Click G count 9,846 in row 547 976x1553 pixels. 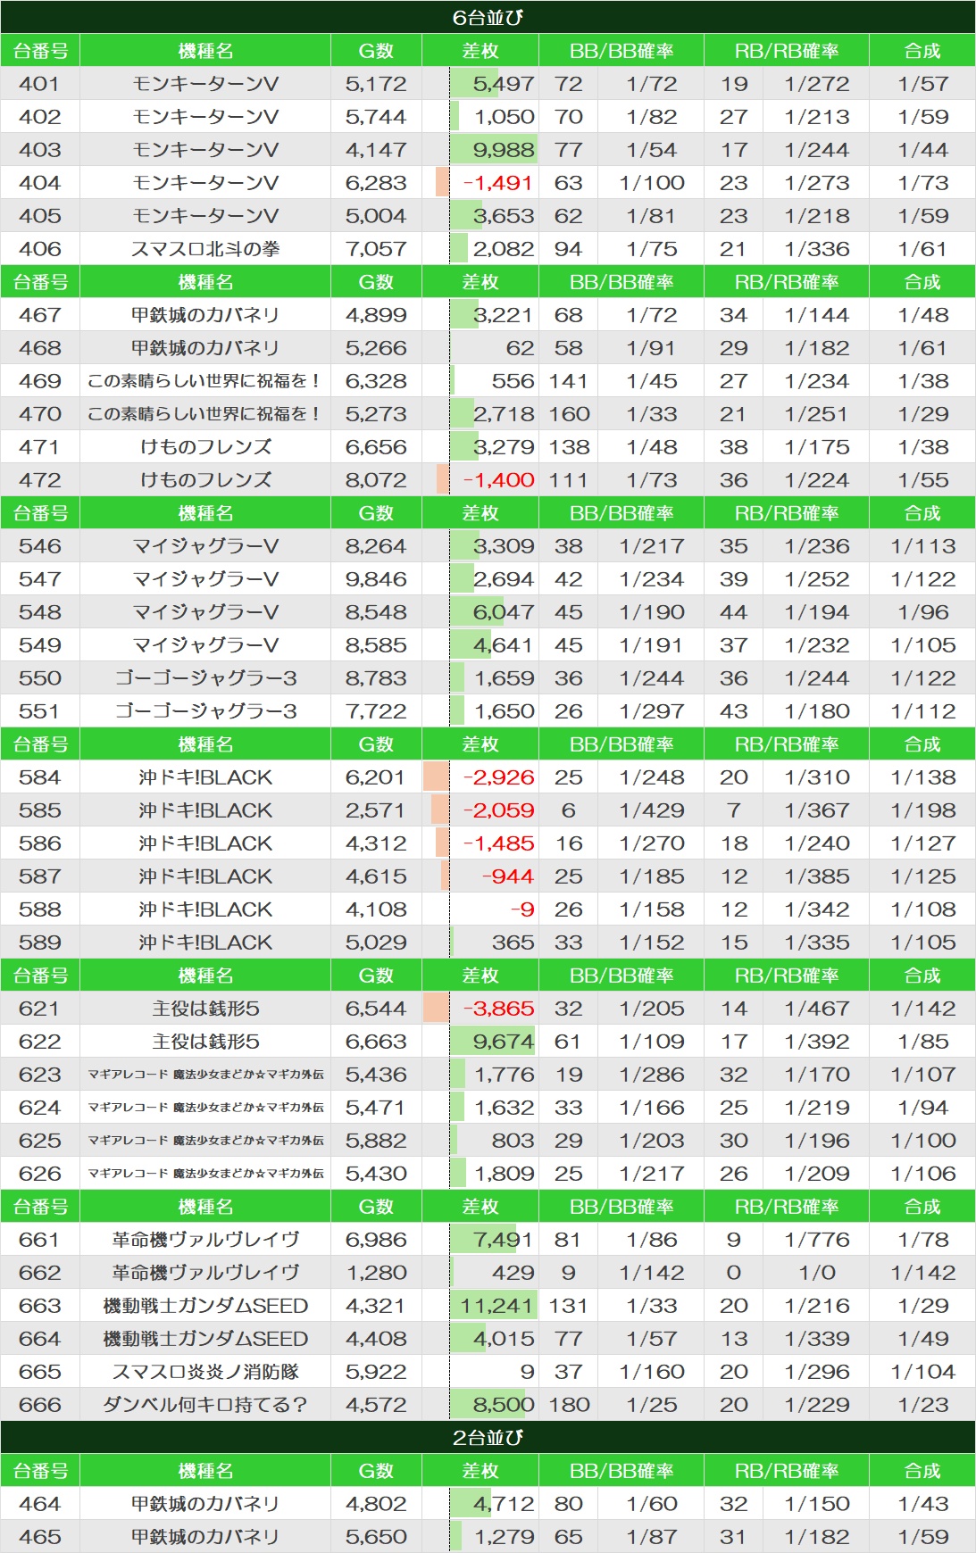pyautogui.click(x=376, y=579)
